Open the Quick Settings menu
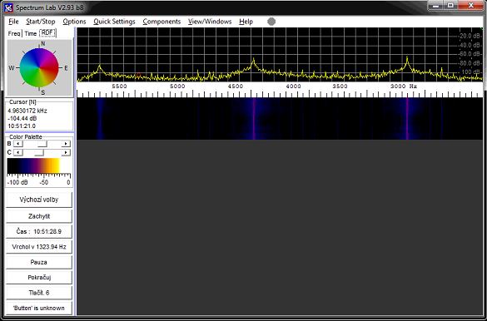Screen dimensions: 487x321 coord(114,22)
